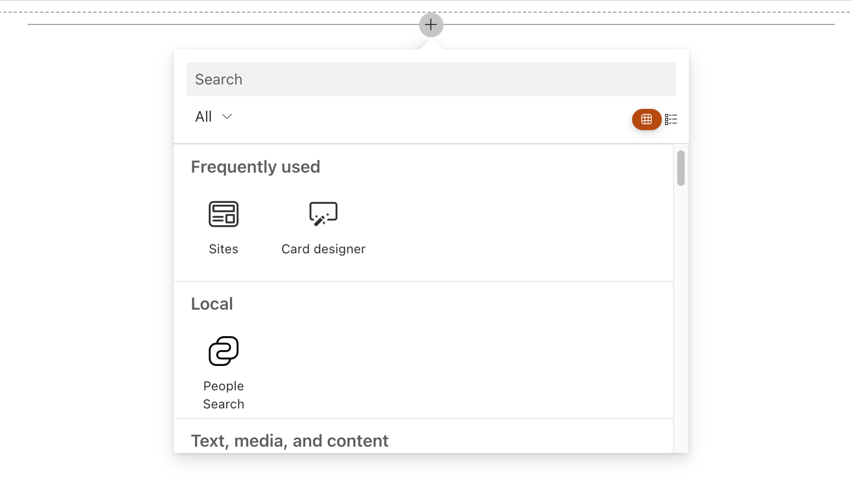Viewport: 852px width, 478px height.
Task: Click the Sites label text
Action: 223,249
